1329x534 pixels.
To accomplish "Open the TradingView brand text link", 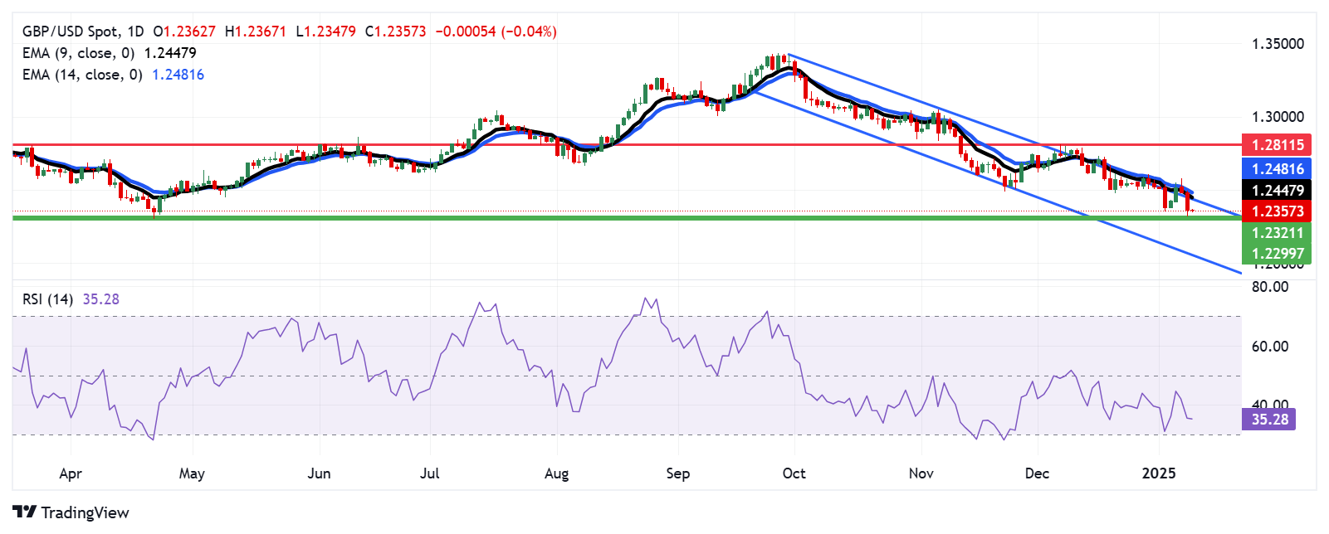I will 85,512.
